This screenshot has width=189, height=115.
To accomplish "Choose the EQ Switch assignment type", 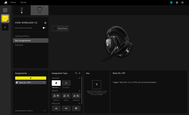I will (x=66, y=83).
